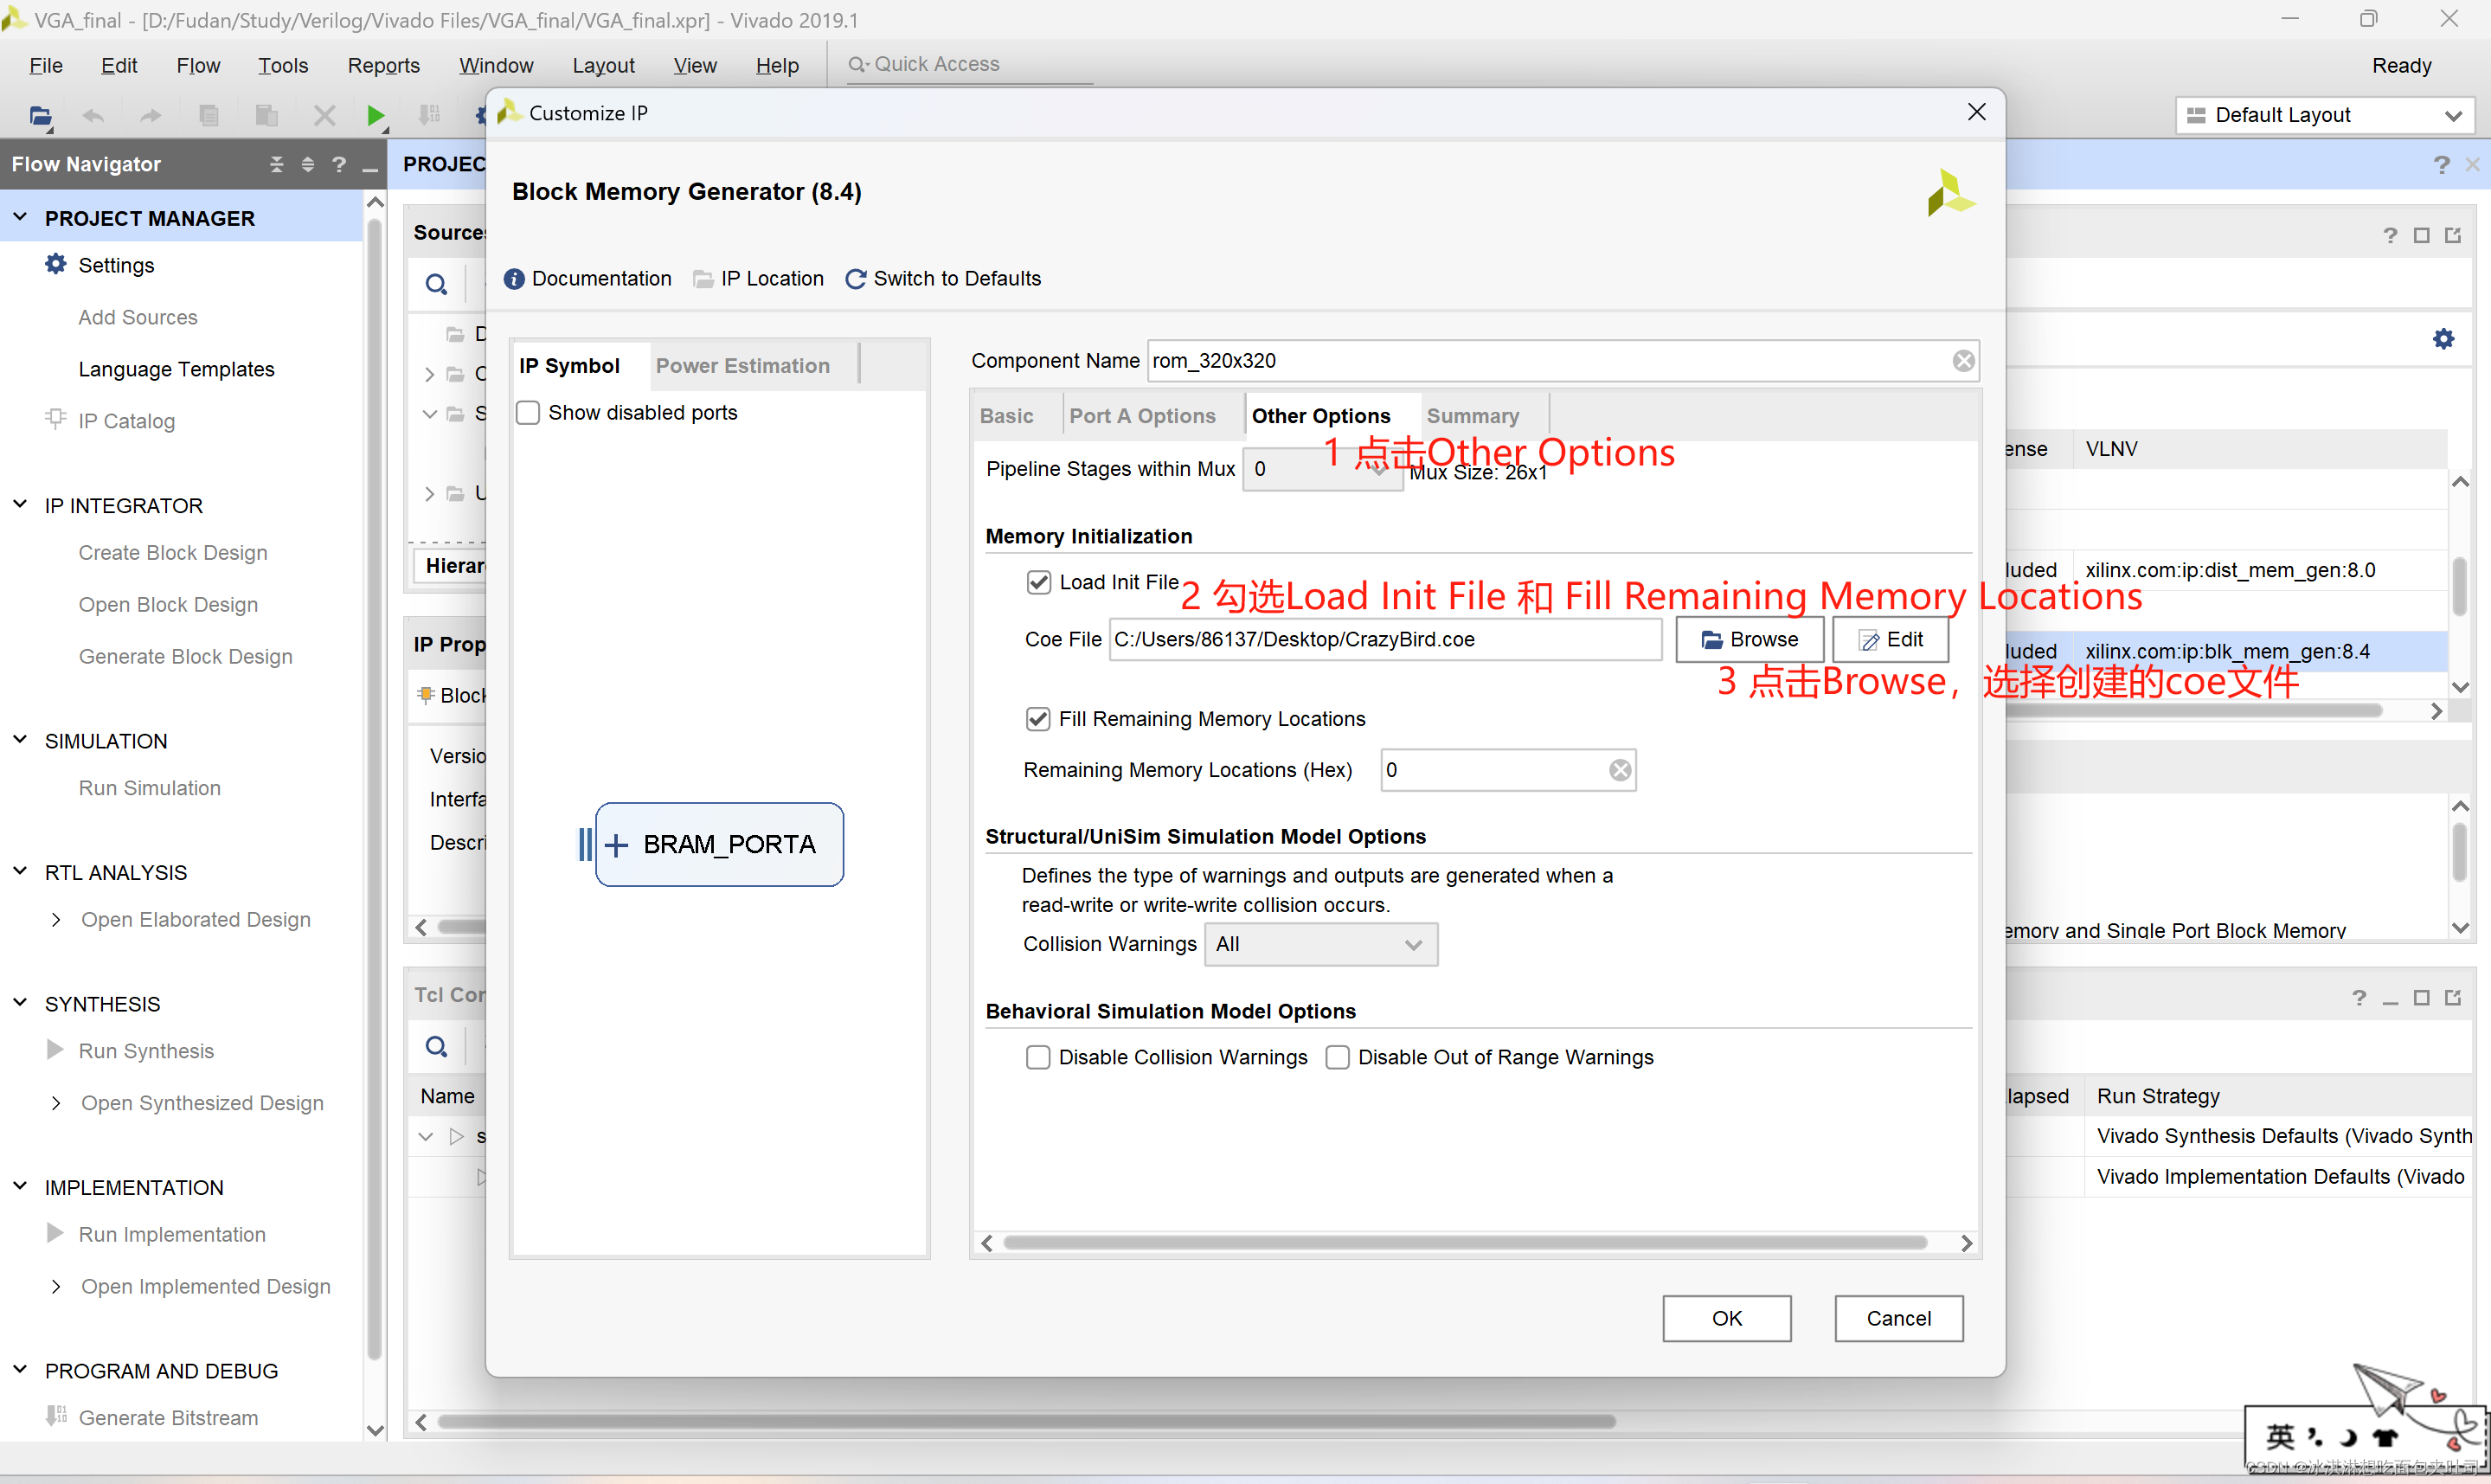
Task: Open the Flow menu
Action: click(x=198, y=65)
